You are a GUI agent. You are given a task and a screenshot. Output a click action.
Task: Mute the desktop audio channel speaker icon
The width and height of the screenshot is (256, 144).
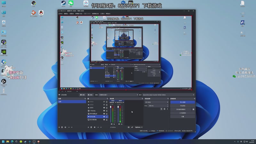click(x=112, y=124)
